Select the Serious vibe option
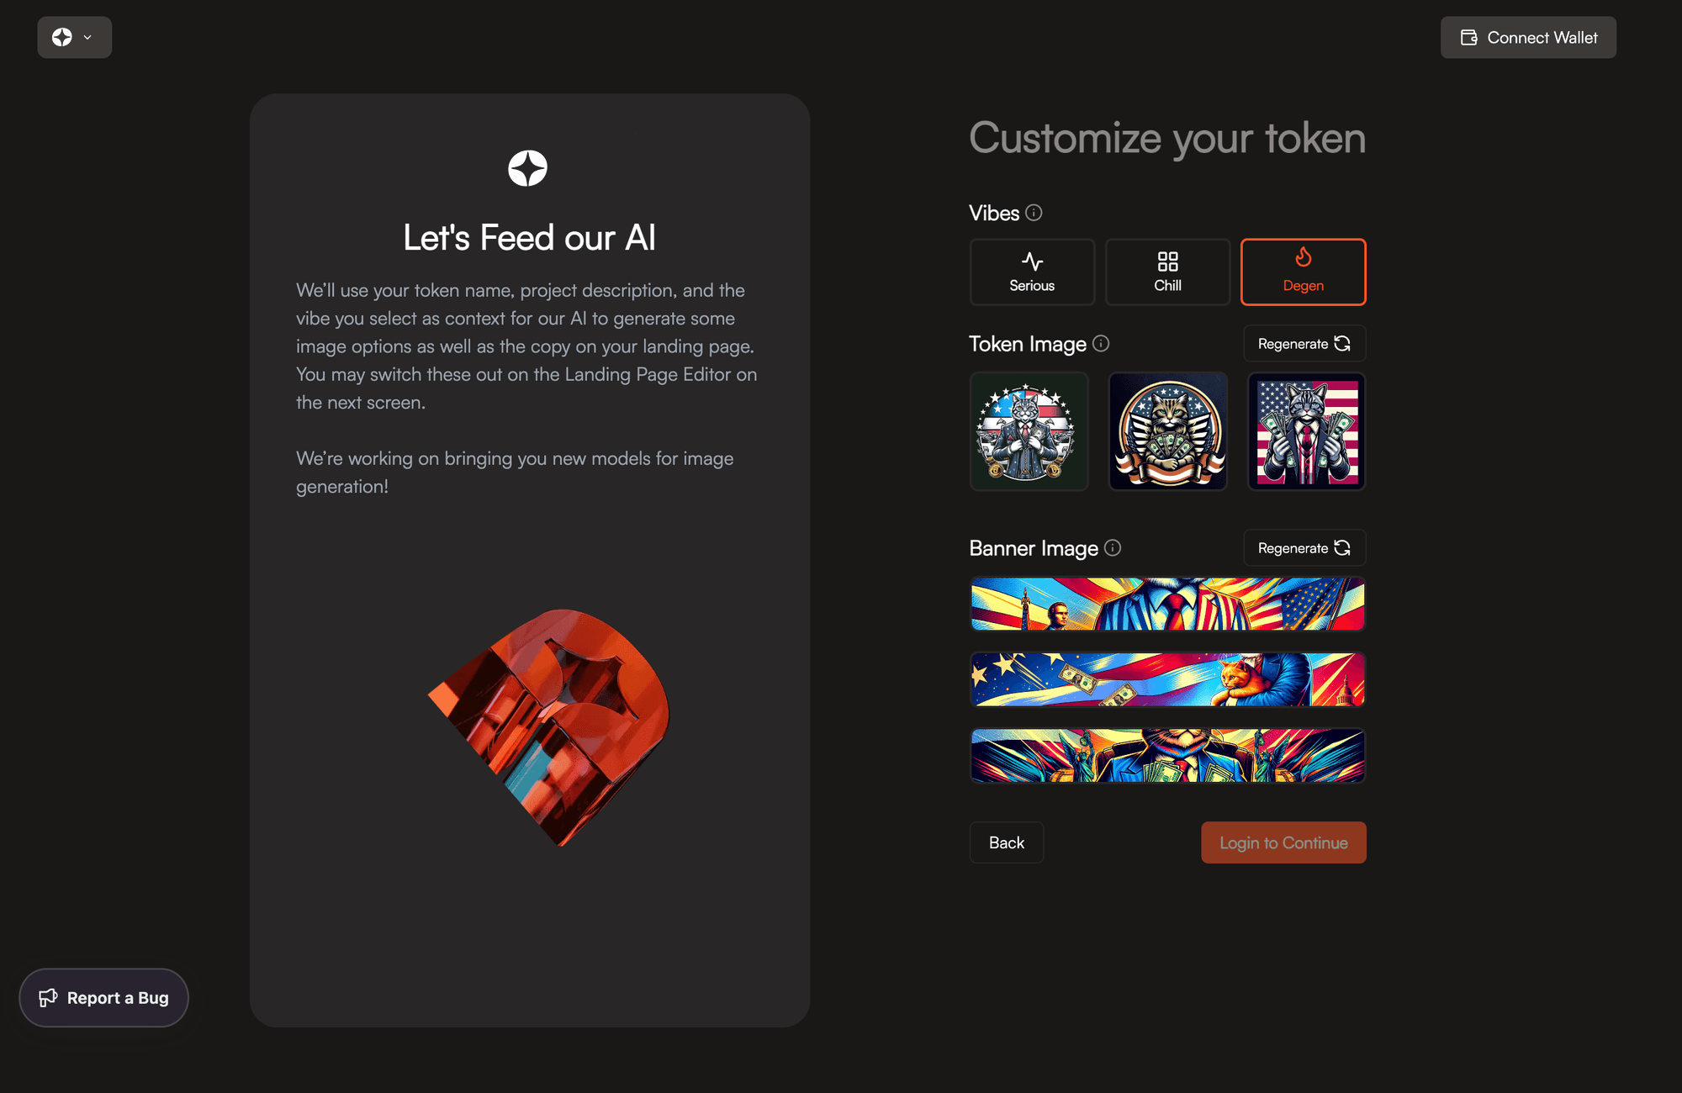1682x1093 pixels. 1032,272
